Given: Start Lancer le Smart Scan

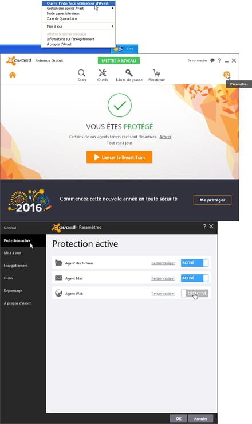Looking at the screenshot, I should 119,157.
